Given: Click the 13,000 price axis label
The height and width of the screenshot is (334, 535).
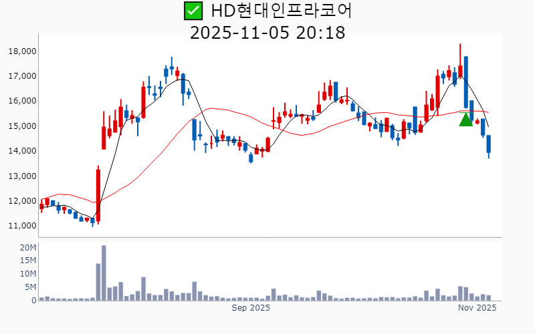Looking at the screenshot, I should [x=22, y=176].
